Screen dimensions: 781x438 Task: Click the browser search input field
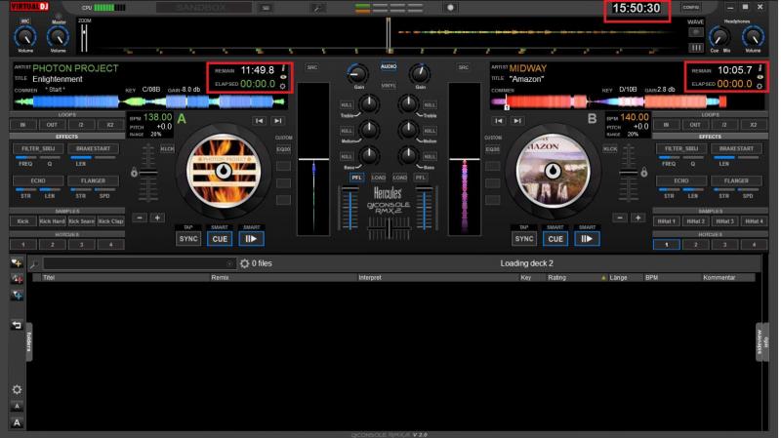pos(139,263)
